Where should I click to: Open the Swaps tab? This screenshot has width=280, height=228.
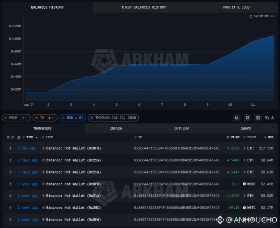246,128
